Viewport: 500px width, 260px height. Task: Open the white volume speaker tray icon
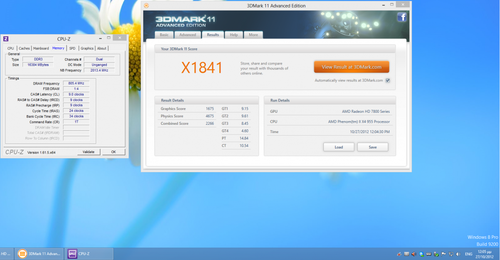pos(458,254)
